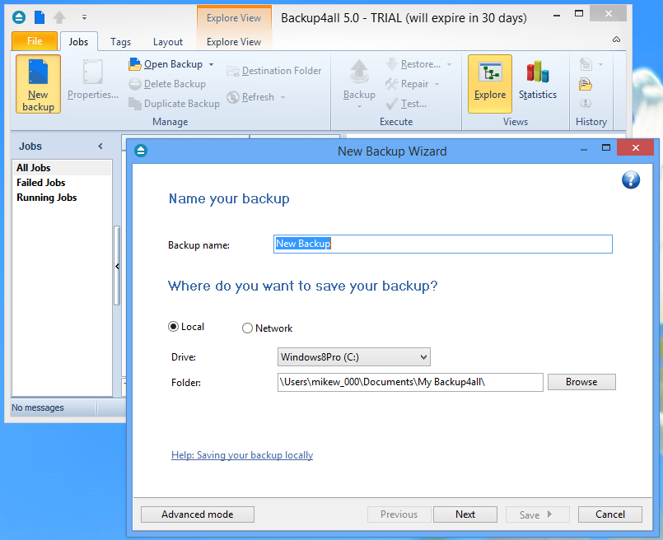The width and height of the screenshot is (663, 540).
Task: Select the Network radio button
Action: coord(247,328)
